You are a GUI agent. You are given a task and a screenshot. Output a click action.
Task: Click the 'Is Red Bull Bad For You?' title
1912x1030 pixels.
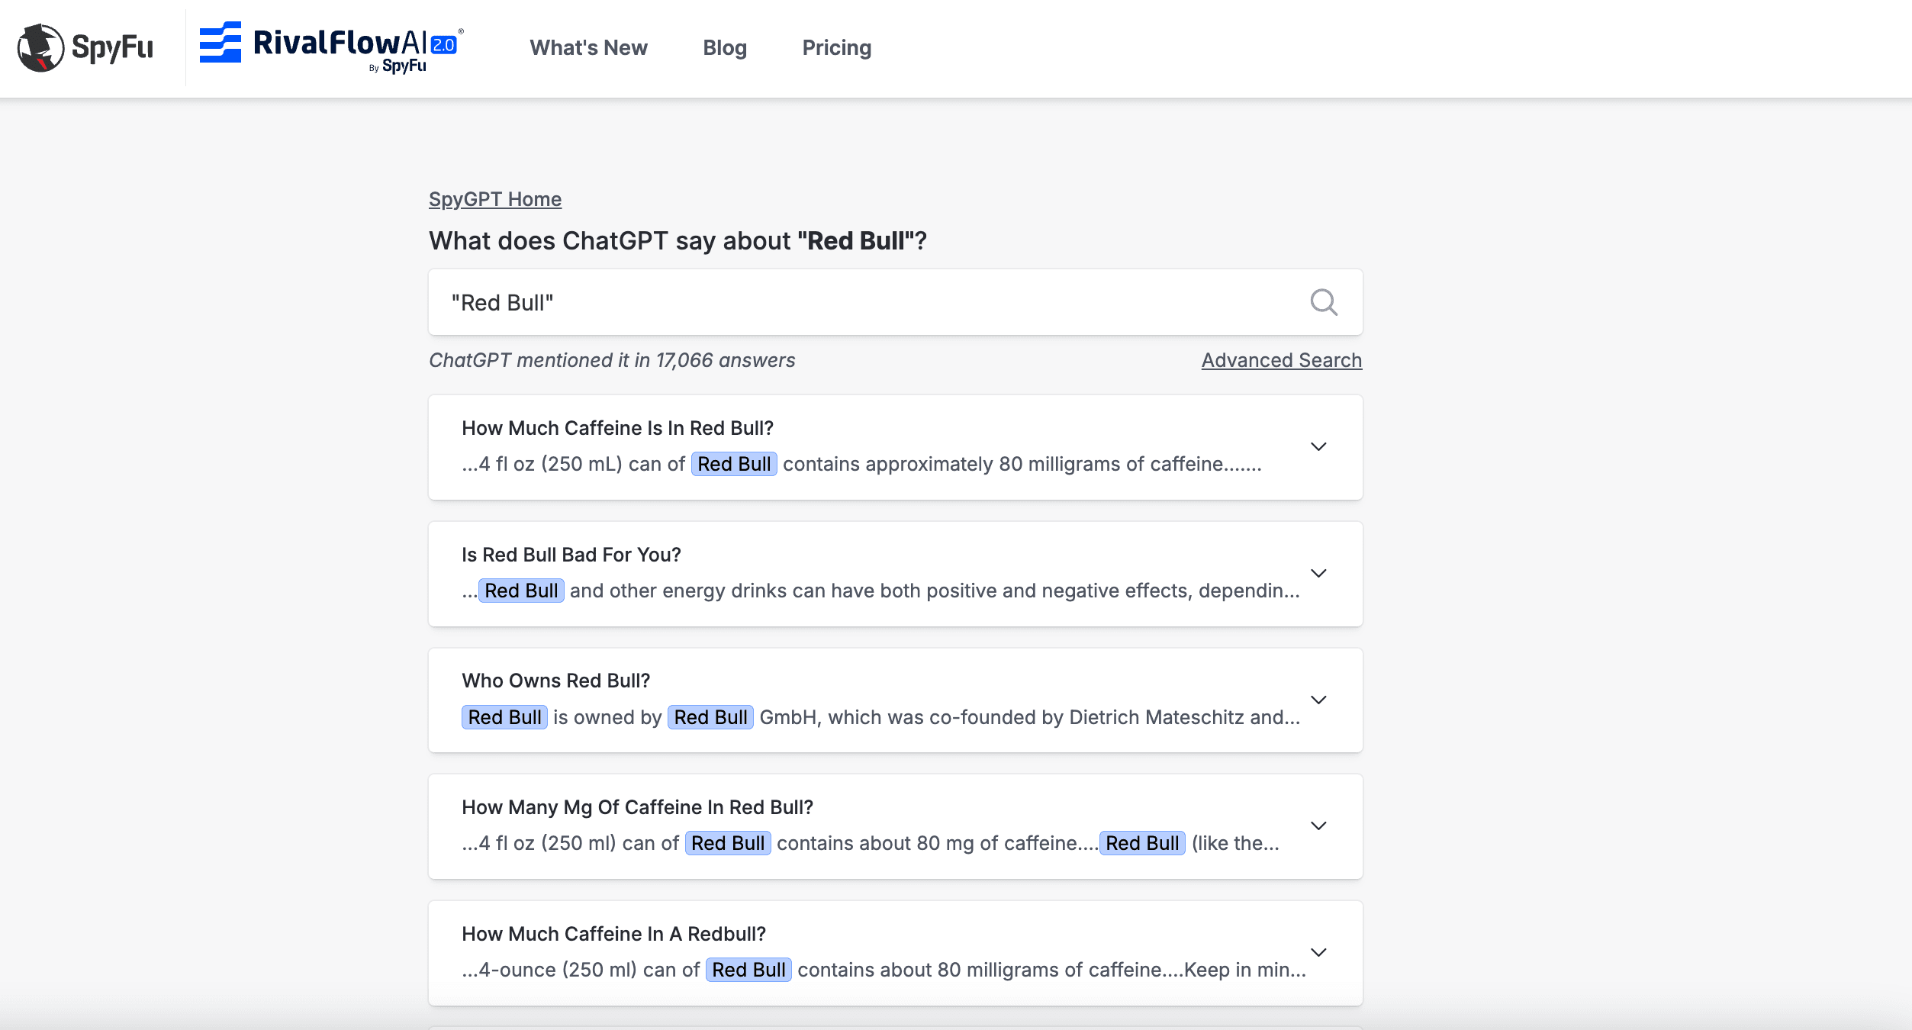[571, 555]
